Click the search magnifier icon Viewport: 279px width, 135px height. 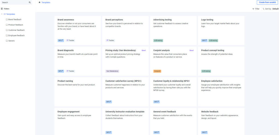tap(30, 2)
